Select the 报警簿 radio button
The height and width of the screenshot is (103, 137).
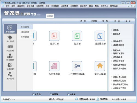click(x=51, y=94)
